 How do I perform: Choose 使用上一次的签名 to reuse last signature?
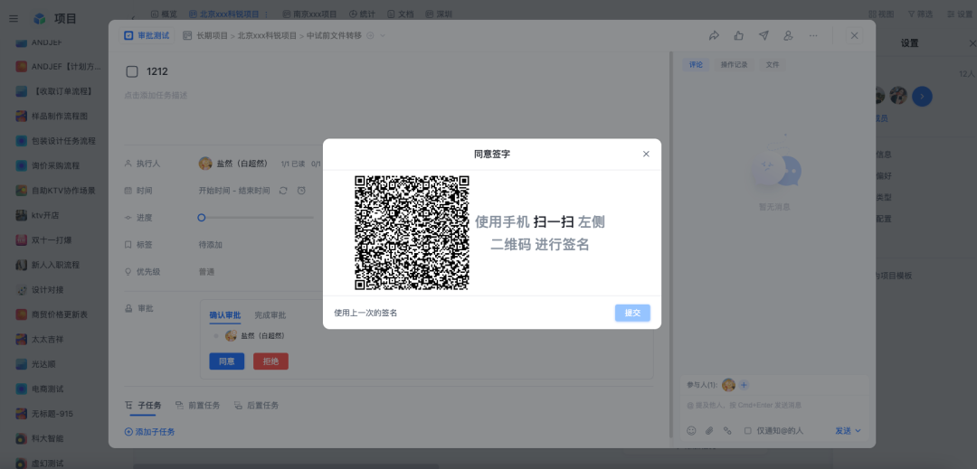(365, 313)
